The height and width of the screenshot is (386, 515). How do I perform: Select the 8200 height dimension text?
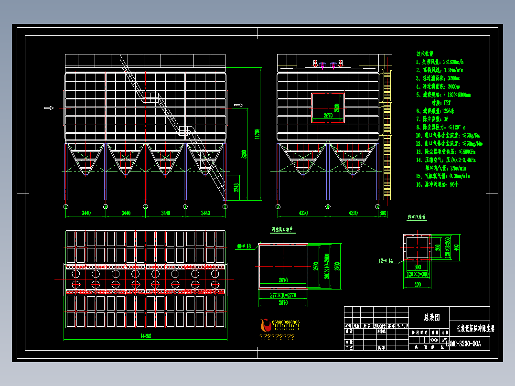(244, 154)
